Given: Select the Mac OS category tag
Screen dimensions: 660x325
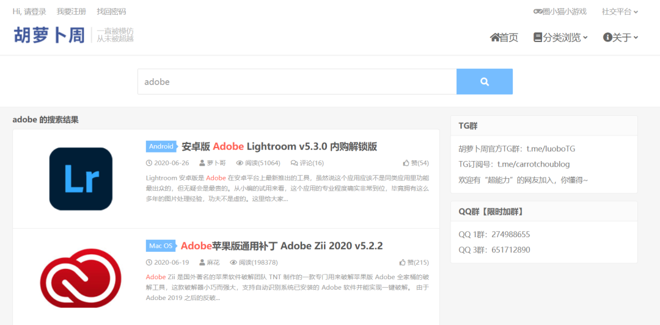Looking at the screenshot, I should (161, 246).
